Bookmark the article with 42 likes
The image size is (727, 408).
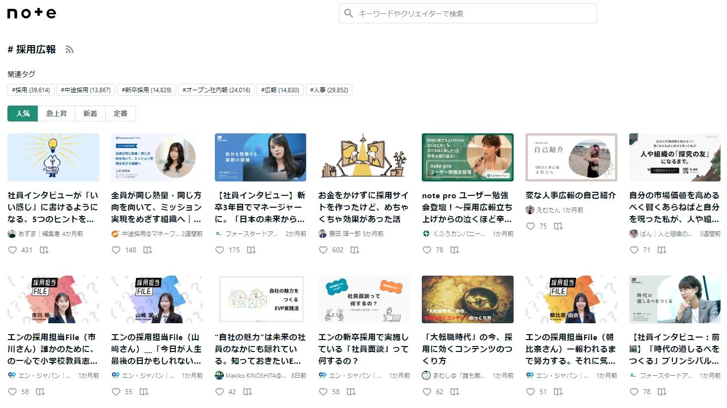(x=248, y=392)
